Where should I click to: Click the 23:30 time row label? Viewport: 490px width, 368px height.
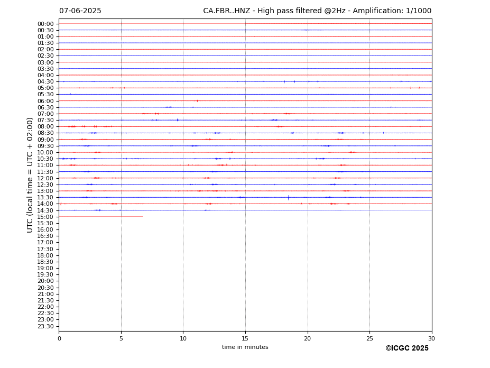[x=45, y=327]
